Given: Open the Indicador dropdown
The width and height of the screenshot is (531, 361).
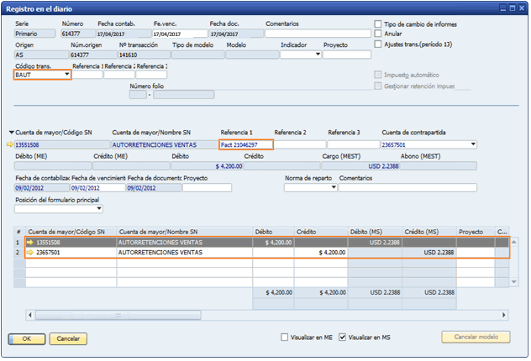Looking at the screenshot, I should [x=318, y=55].
